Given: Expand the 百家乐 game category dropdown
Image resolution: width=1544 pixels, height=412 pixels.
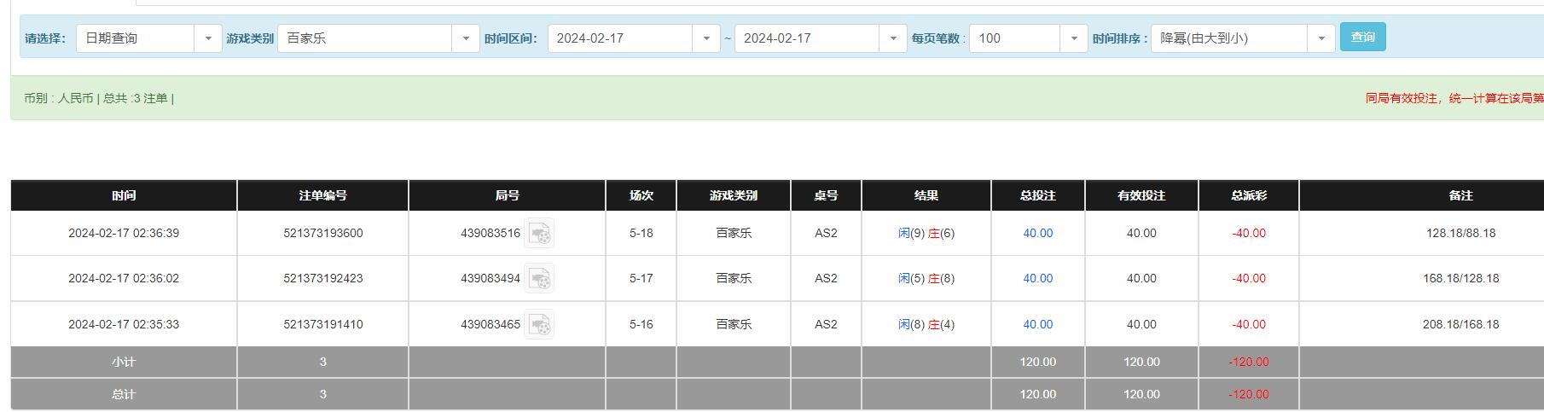Looking at the screenshot, I should point(379,38).
